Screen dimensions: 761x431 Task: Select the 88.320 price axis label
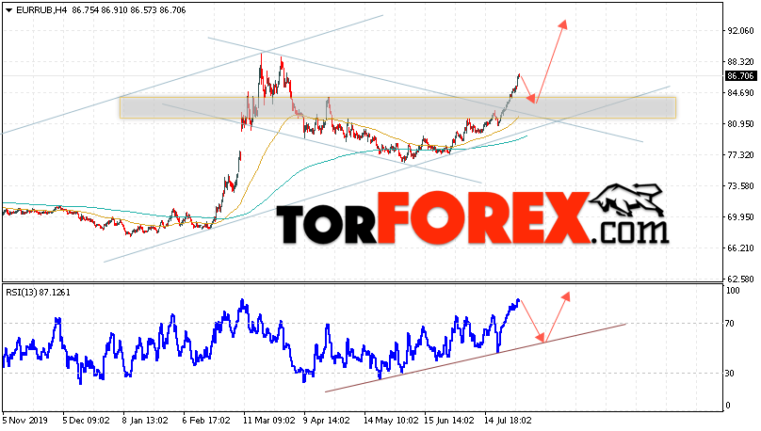(x=740, y=61)
